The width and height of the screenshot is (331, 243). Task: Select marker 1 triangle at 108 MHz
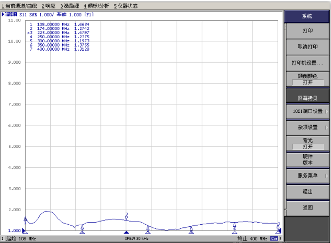(25, 220)
